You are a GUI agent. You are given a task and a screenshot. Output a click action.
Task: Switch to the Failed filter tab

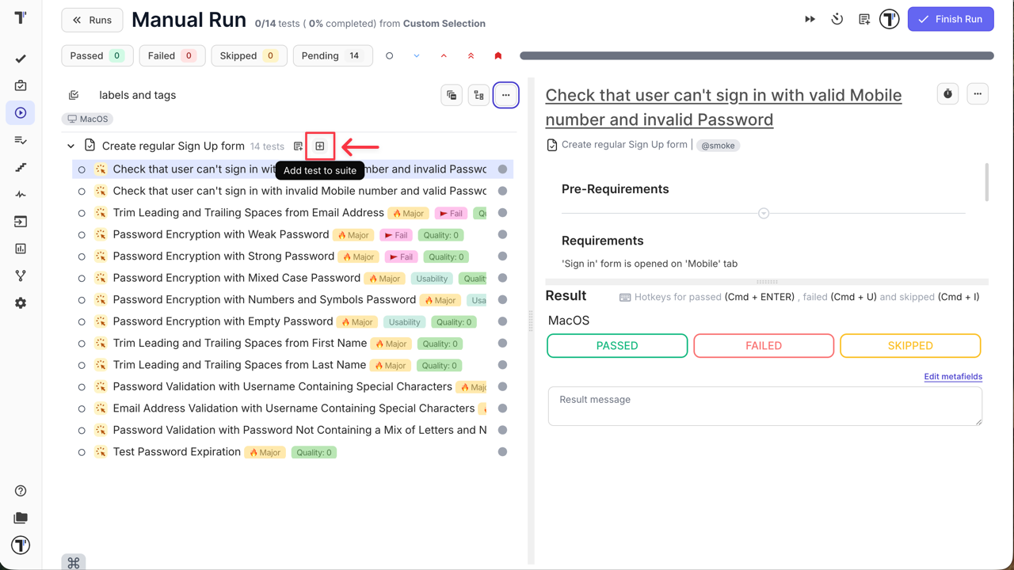(172, 55)
